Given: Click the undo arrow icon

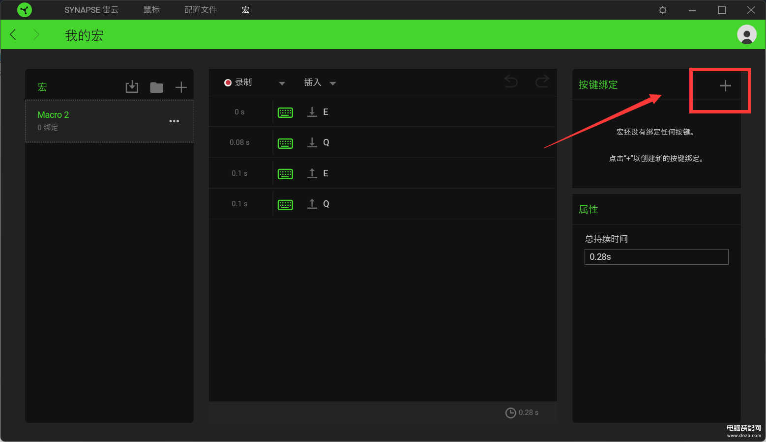Looking at the screenshot, I should [511, 82].
